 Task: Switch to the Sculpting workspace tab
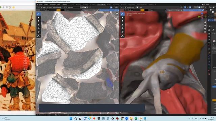(85, 5)
